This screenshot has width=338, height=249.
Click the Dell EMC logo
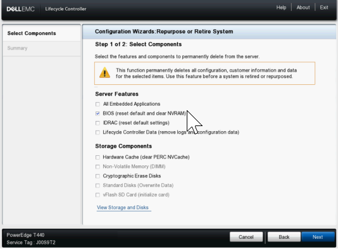[x=20, y=9]
